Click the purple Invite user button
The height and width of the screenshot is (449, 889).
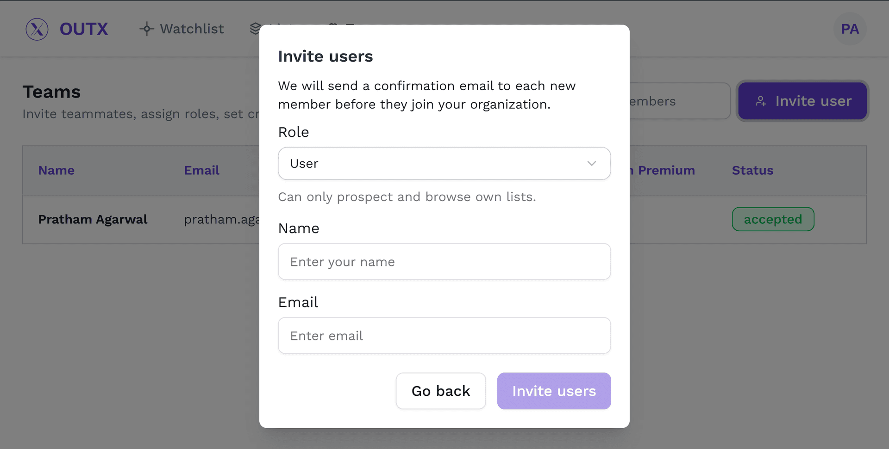point(802,101)
